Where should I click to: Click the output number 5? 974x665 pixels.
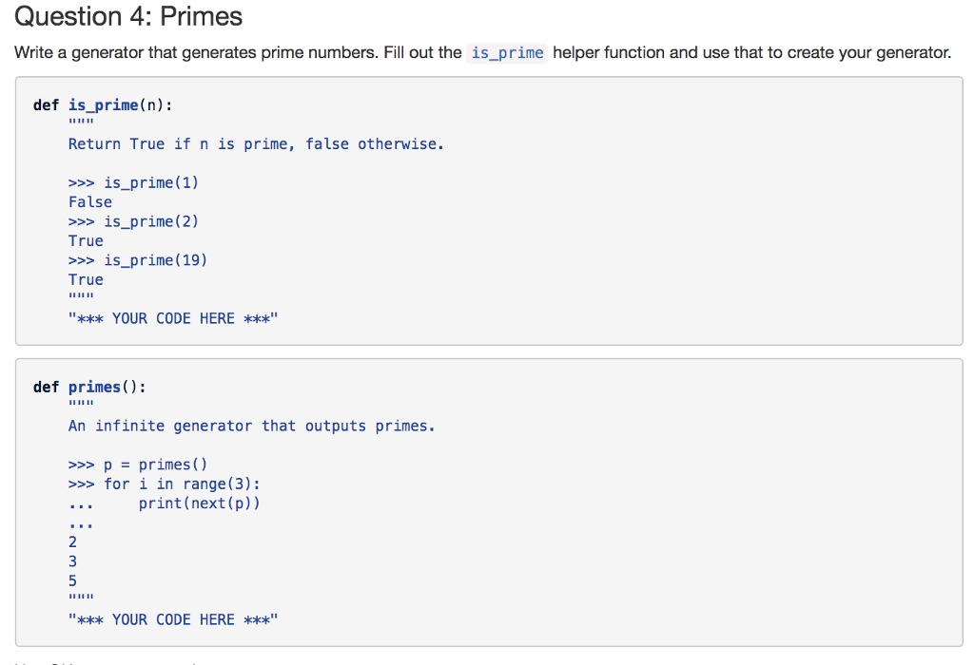tap(72, 581)
